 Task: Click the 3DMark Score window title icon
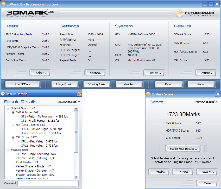tap(148, 94)
